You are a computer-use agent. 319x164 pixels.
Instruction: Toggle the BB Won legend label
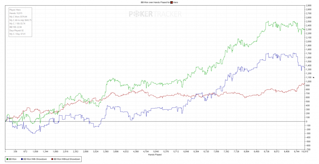click(13, 159)
